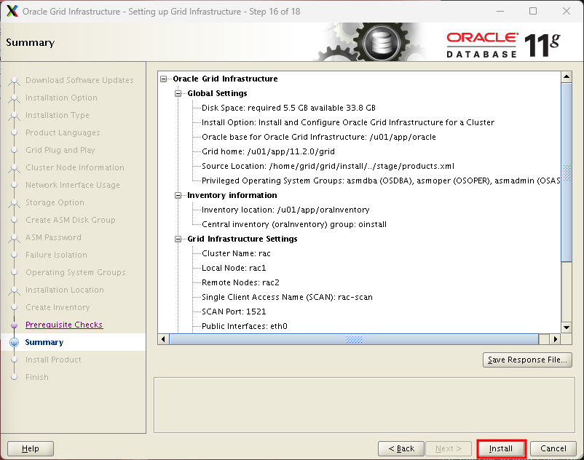Select the Remote Nodes: rac2 row
Image resolution: width=584 pixels, height=460 pixels.
coord(240,282)
